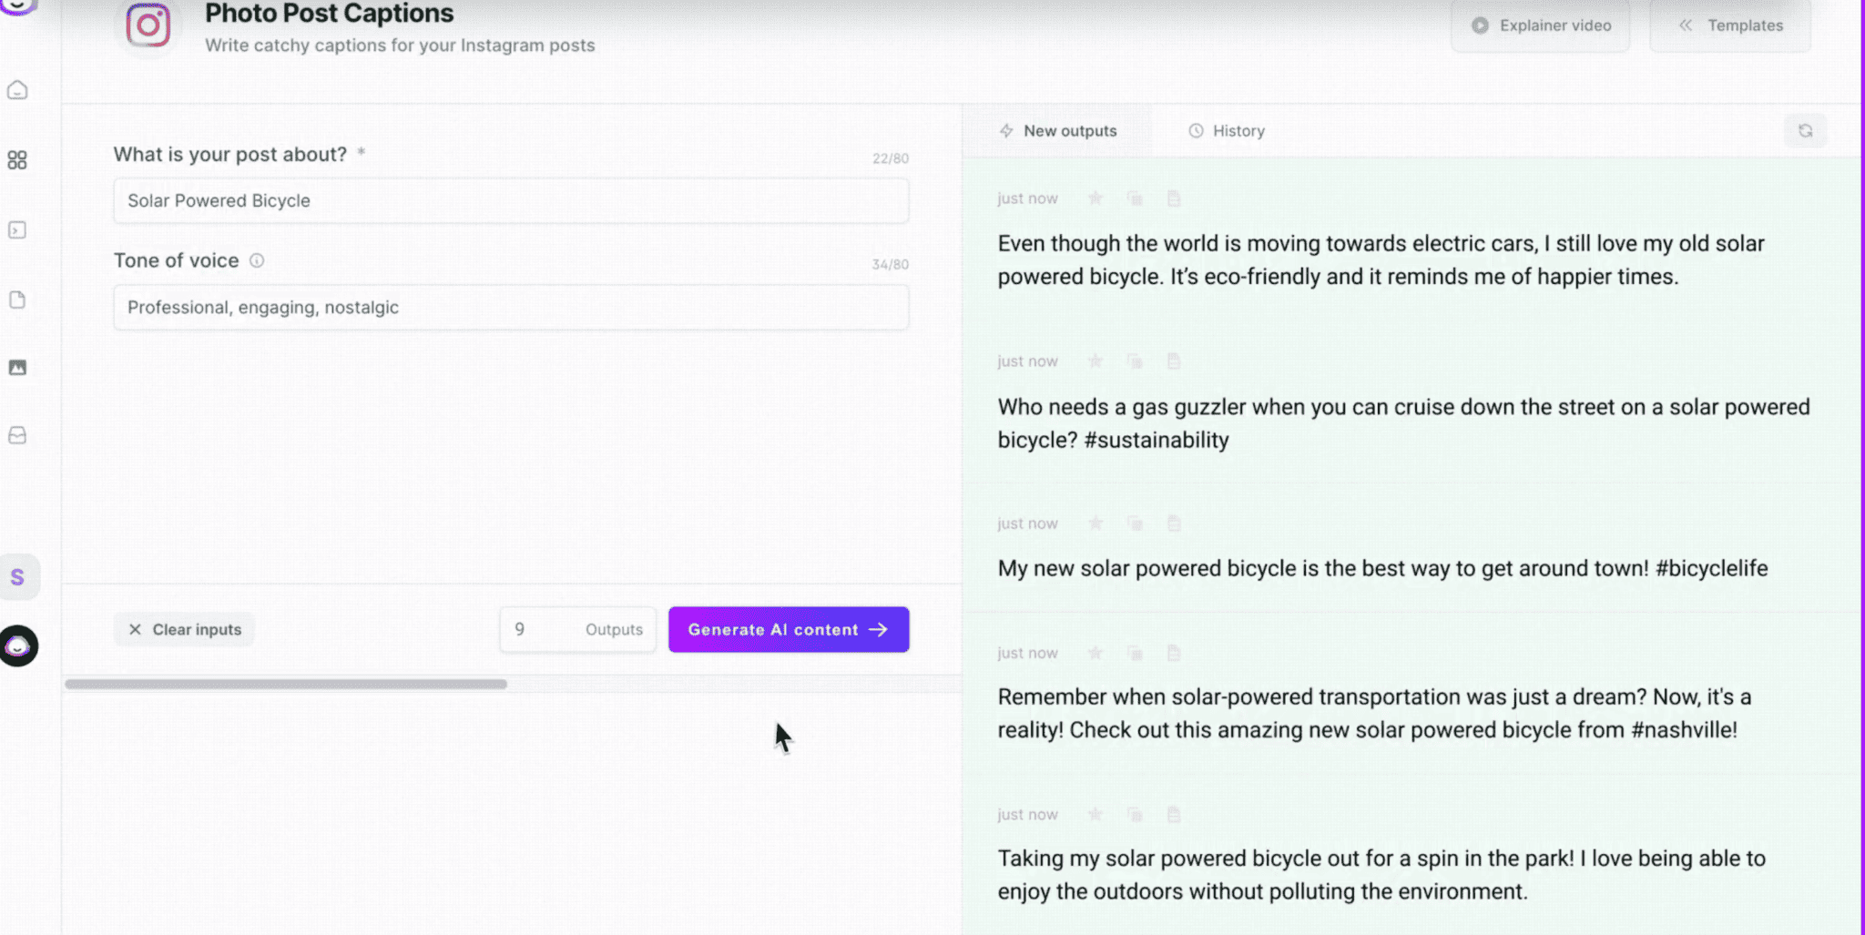This screenshot has height=935, width=1865.
Task: Open the Home icon in the left sidebar
Action: (x=16, y=89)
